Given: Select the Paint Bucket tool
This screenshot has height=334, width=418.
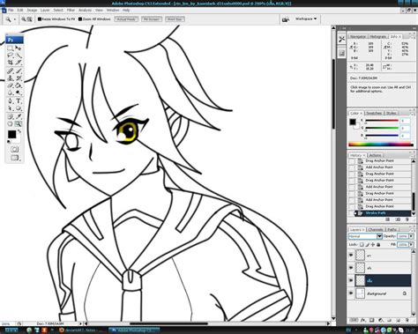Looking at the screenshot, I should [19, 85].
